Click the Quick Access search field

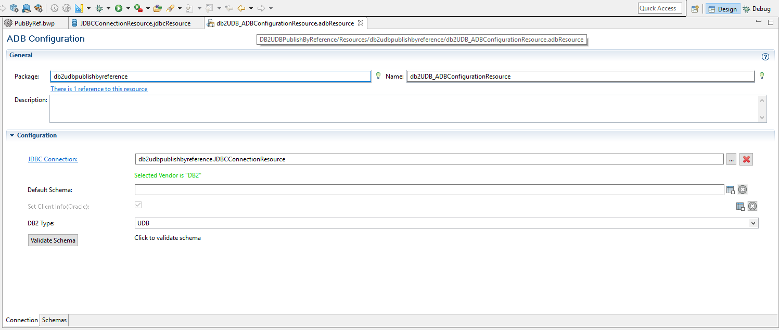pyautogui.click(x=660, y=8)
